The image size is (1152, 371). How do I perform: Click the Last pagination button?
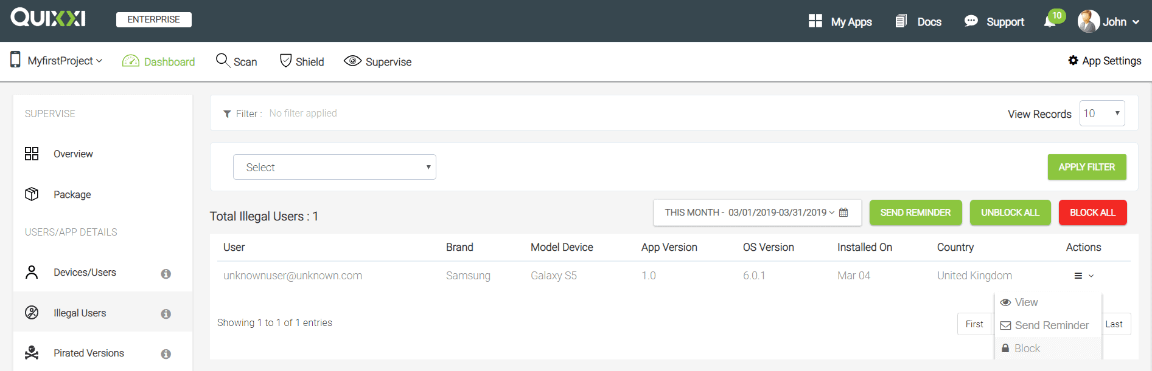[x=1114, y=324]
